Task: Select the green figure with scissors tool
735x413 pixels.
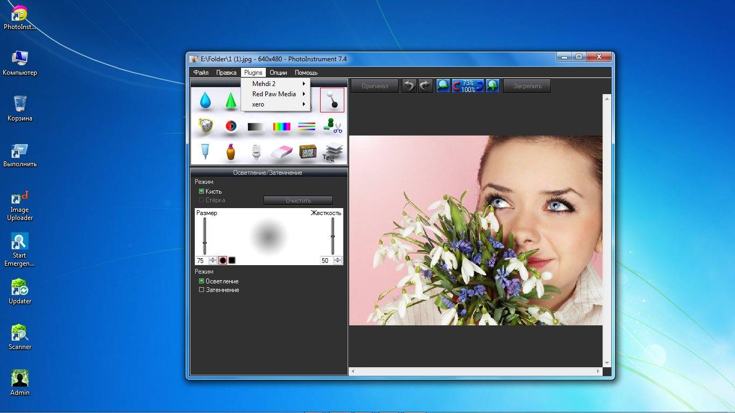Action: tap(333, 126)
